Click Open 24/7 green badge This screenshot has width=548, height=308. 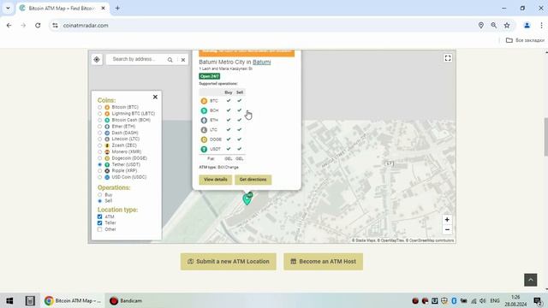click(x=210, y=76)
